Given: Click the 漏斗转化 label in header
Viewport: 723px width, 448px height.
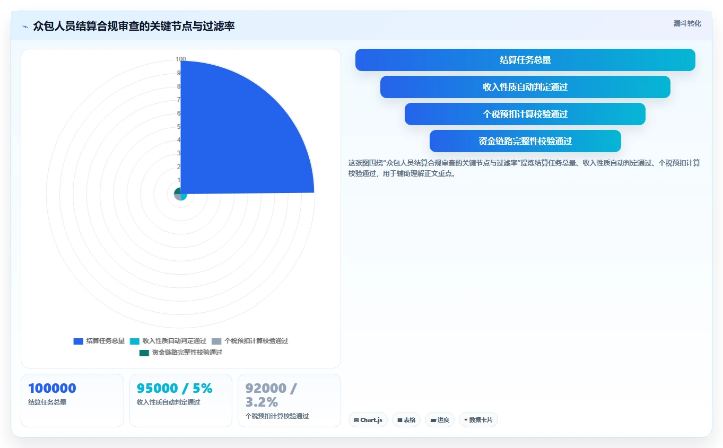Looking at the screenshot, I should (687, 23).
